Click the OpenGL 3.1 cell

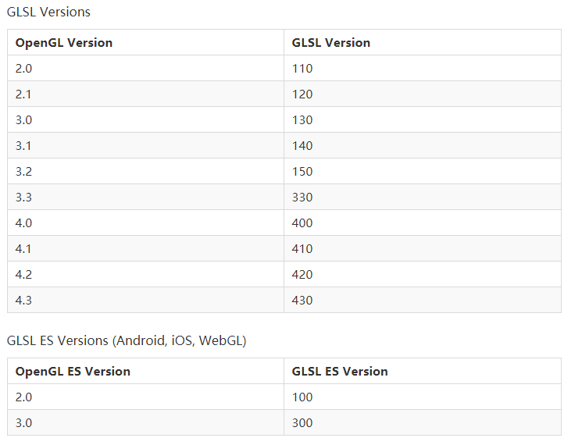click(23, 146)
